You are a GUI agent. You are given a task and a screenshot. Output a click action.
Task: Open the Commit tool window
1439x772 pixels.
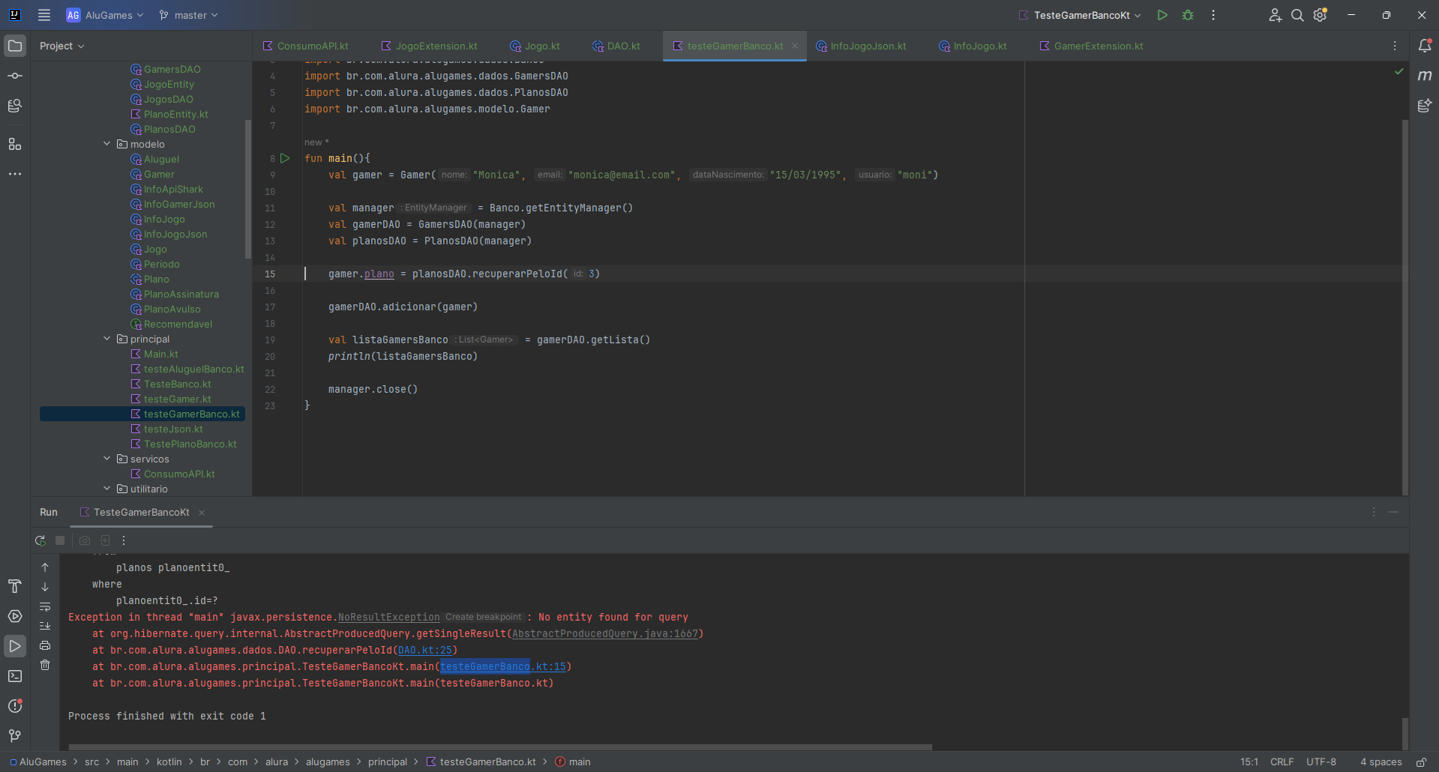coord(15,76)
